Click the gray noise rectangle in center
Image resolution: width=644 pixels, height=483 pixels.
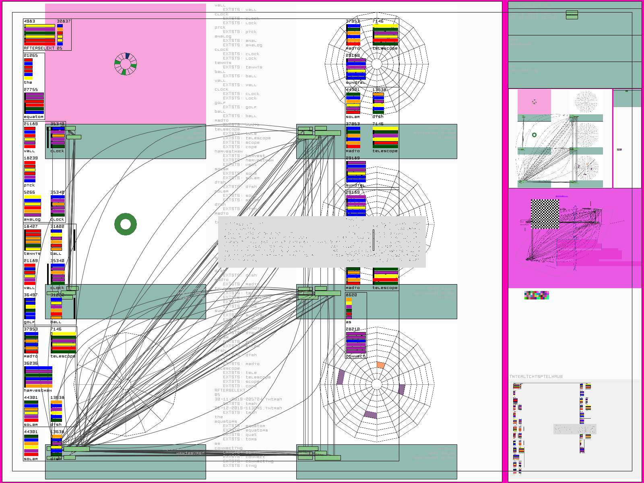point(322,242)
